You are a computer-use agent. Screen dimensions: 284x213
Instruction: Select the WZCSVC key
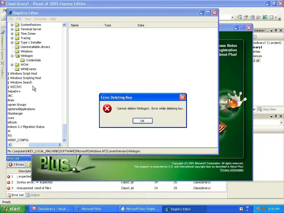[16, 87]
